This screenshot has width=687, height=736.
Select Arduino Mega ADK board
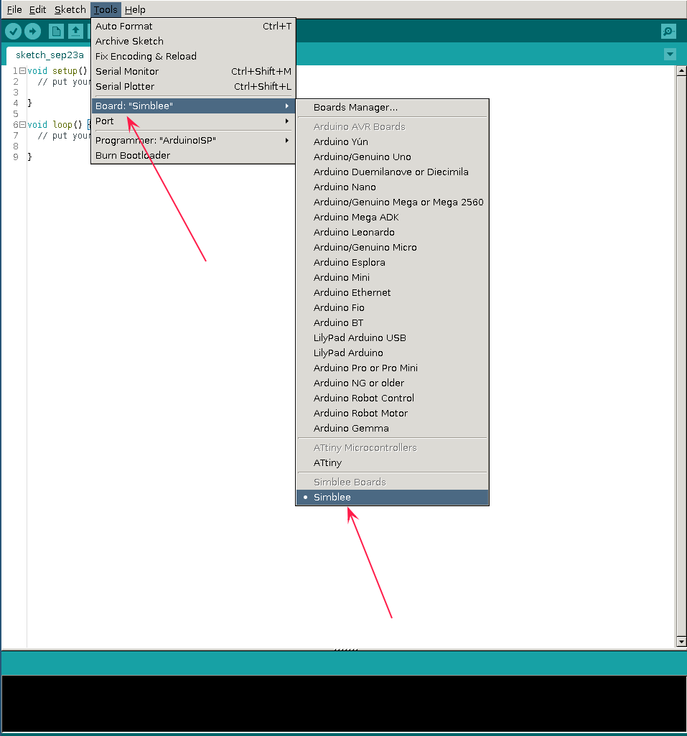(392, 217)
